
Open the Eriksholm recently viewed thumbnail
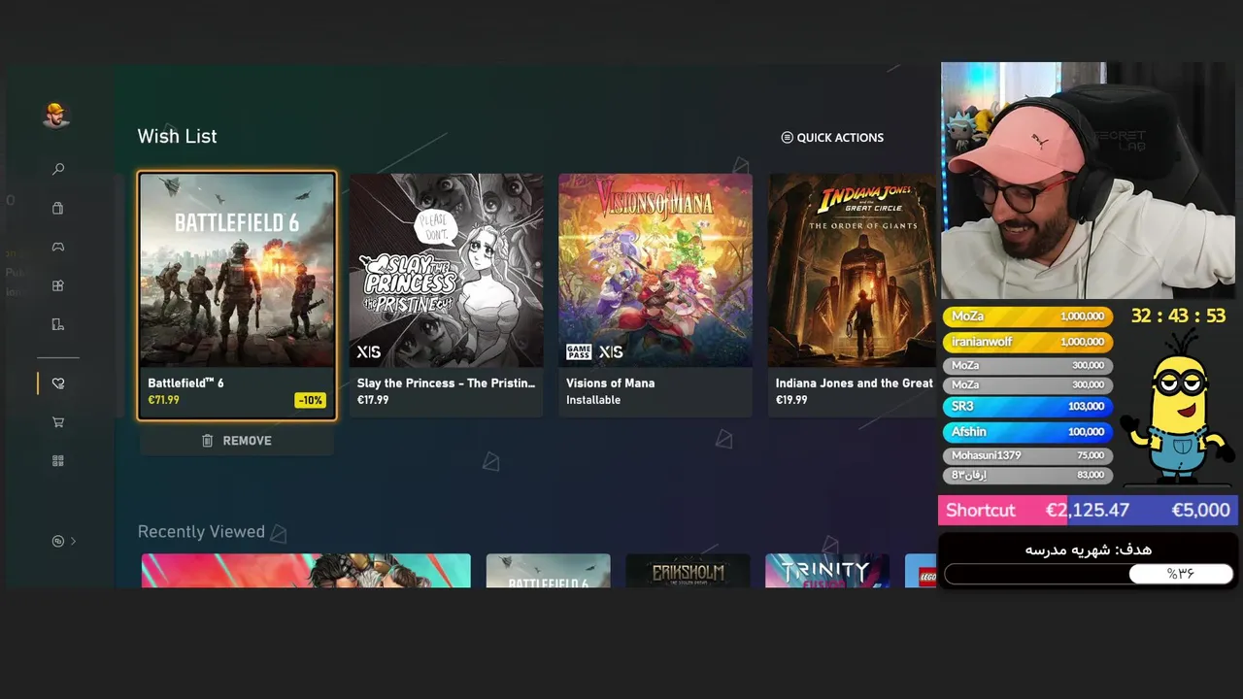coord(688,571)
